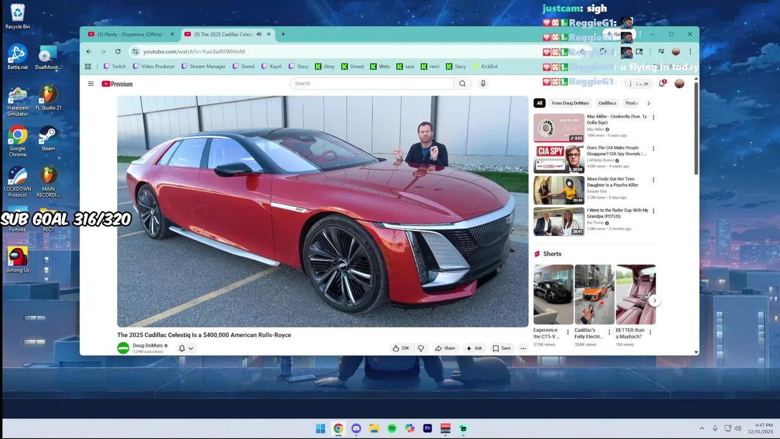The height and width of the screenshot is (439, 780).
Task: Open the KickBot bookmark
Action: [x=485, y=66]
